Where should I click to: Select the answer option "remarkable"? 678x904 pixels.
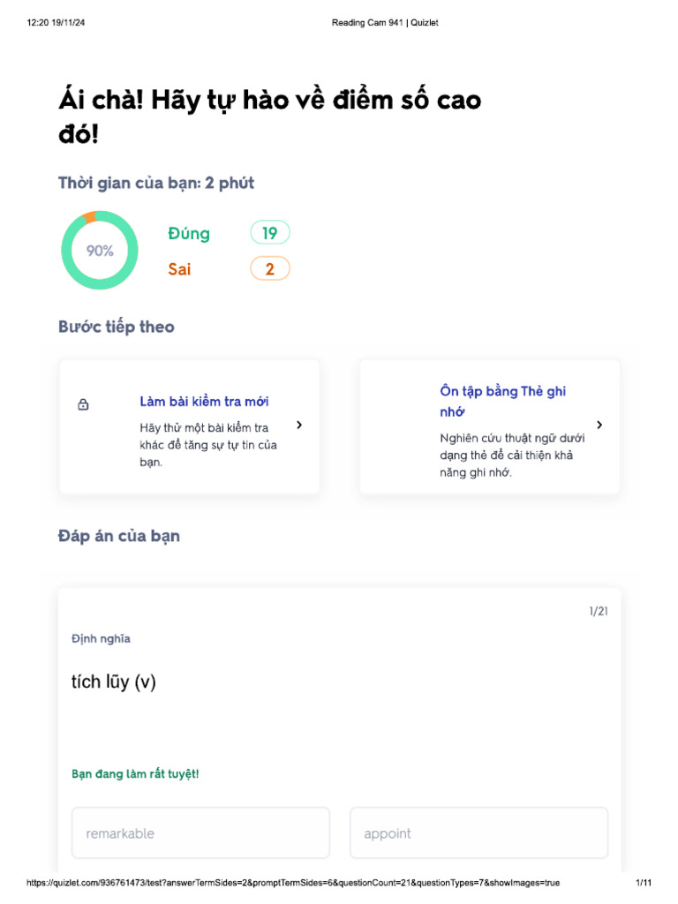[x=200, y=832]
